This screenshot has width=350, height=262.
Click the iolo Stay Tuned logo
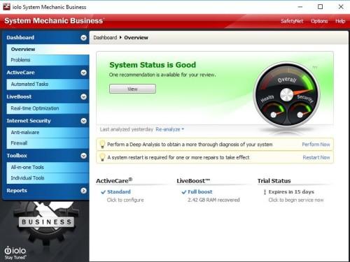[15, 253]
